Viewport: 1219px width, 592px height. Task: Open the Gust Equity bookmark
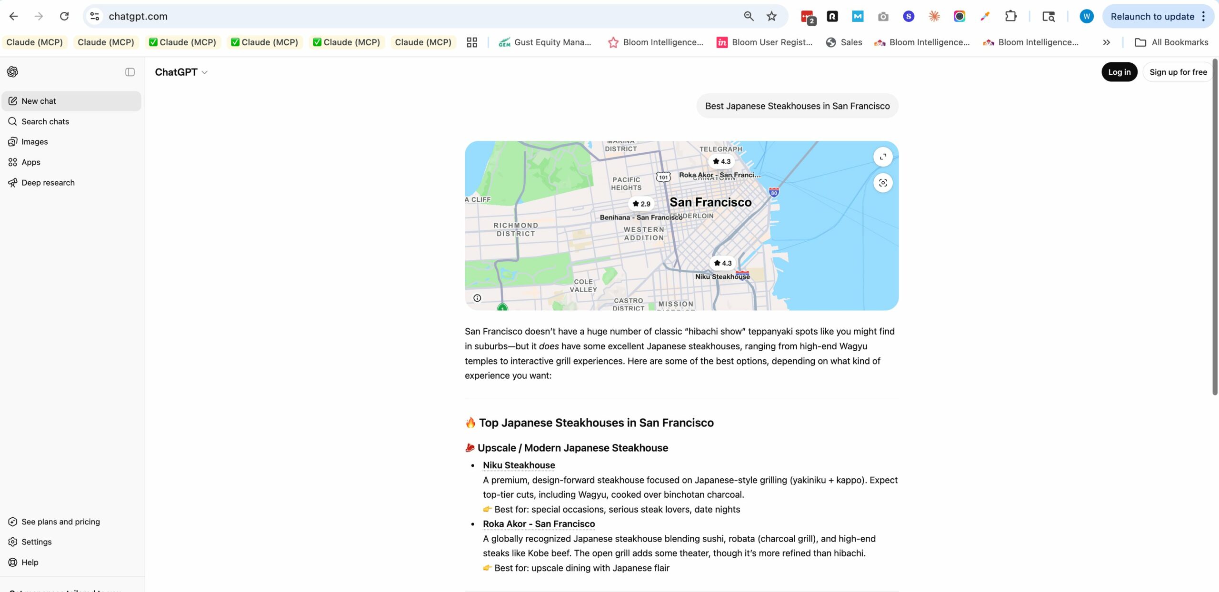[x=545, y=42]
